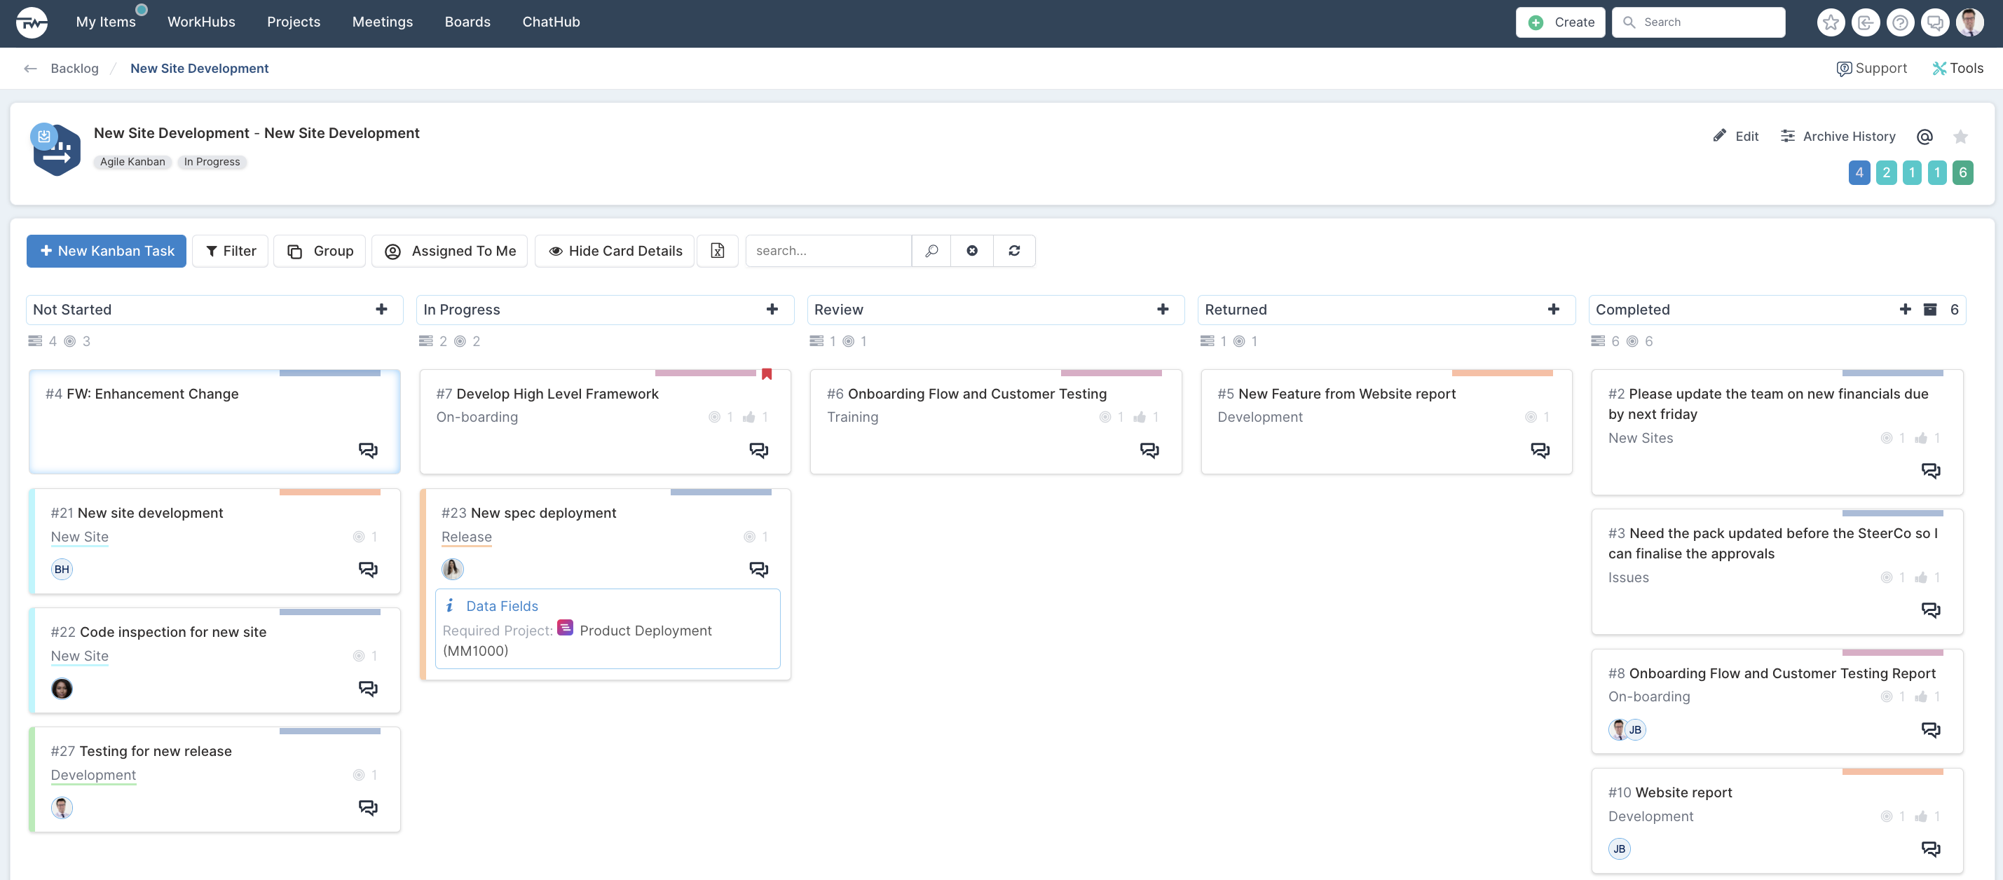The height and width of the screenshot is (880, 2003).
Task: Click the New Kanban Task button
Action: click(x=107, y=251)
